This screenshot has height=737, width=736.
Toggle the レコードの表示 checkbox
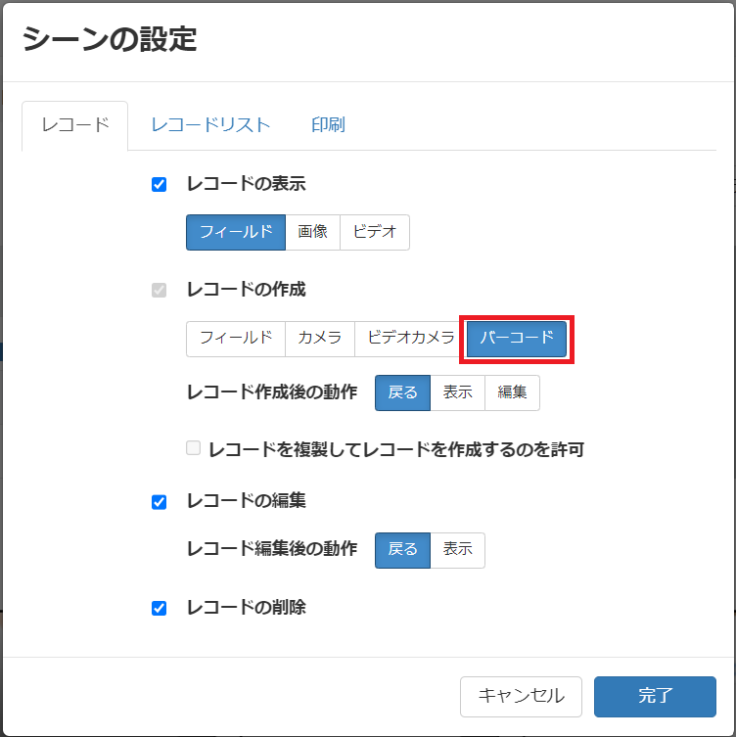[x=159, y=184]
